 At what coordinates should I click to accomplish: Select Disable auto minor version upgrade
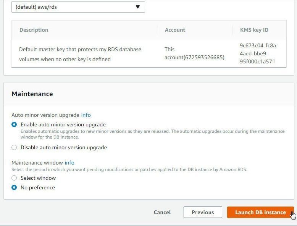[x=14, y=147]
